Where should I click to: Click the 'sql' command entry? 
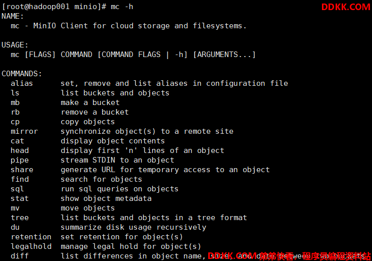pos(17,189)
